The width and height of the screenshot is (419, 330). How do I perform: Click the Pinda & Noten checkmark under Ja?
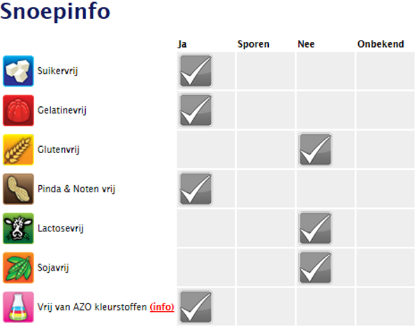click(x=196, y=188)
